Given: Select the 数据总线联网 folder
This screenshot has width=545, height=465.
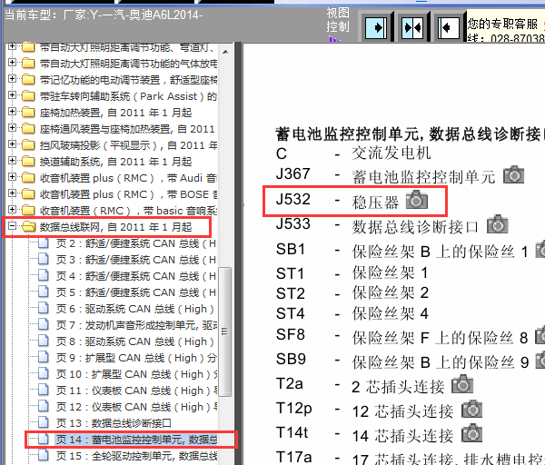Looking at the screenshot, I should tap(115, 227).
